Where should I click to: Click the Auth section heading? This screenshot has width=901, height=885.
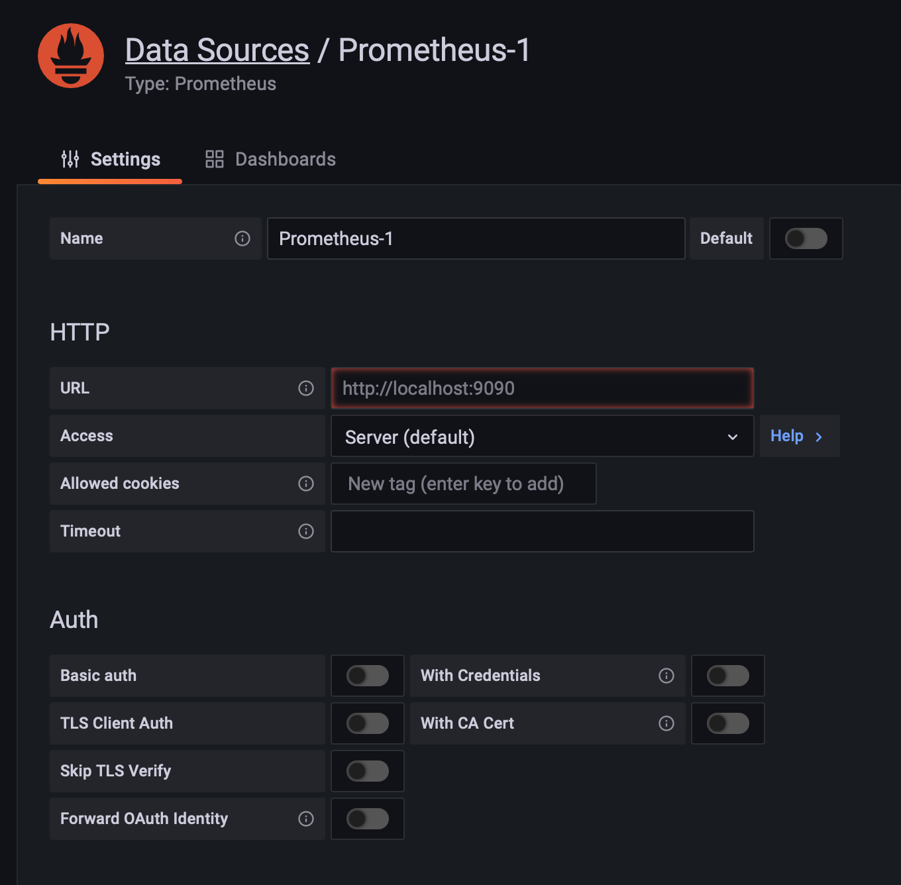pos(74,620)
